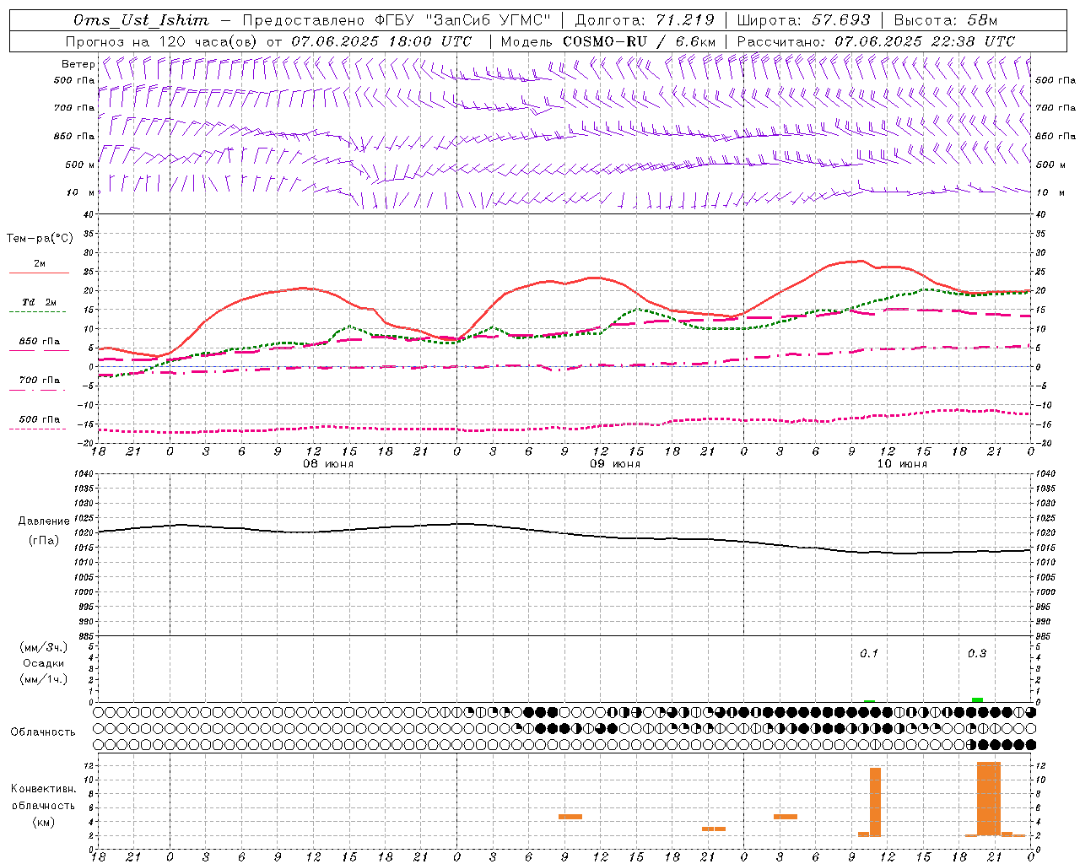Click the Высота: 58м value
The width and height of the screenshot is (1080, 864).
tap(945, 20)
